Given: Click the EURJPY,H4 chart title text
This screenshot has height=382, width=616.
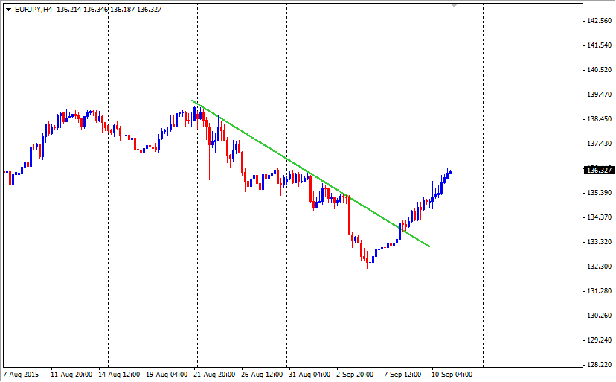Looking at the screenshot, I should point(33,10).
